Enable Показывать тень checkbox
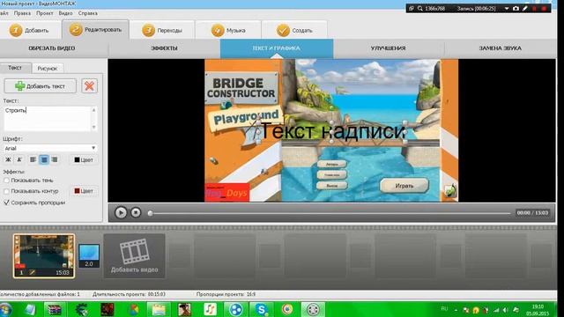Screen dimensions: 564x317 coord(6,181)
